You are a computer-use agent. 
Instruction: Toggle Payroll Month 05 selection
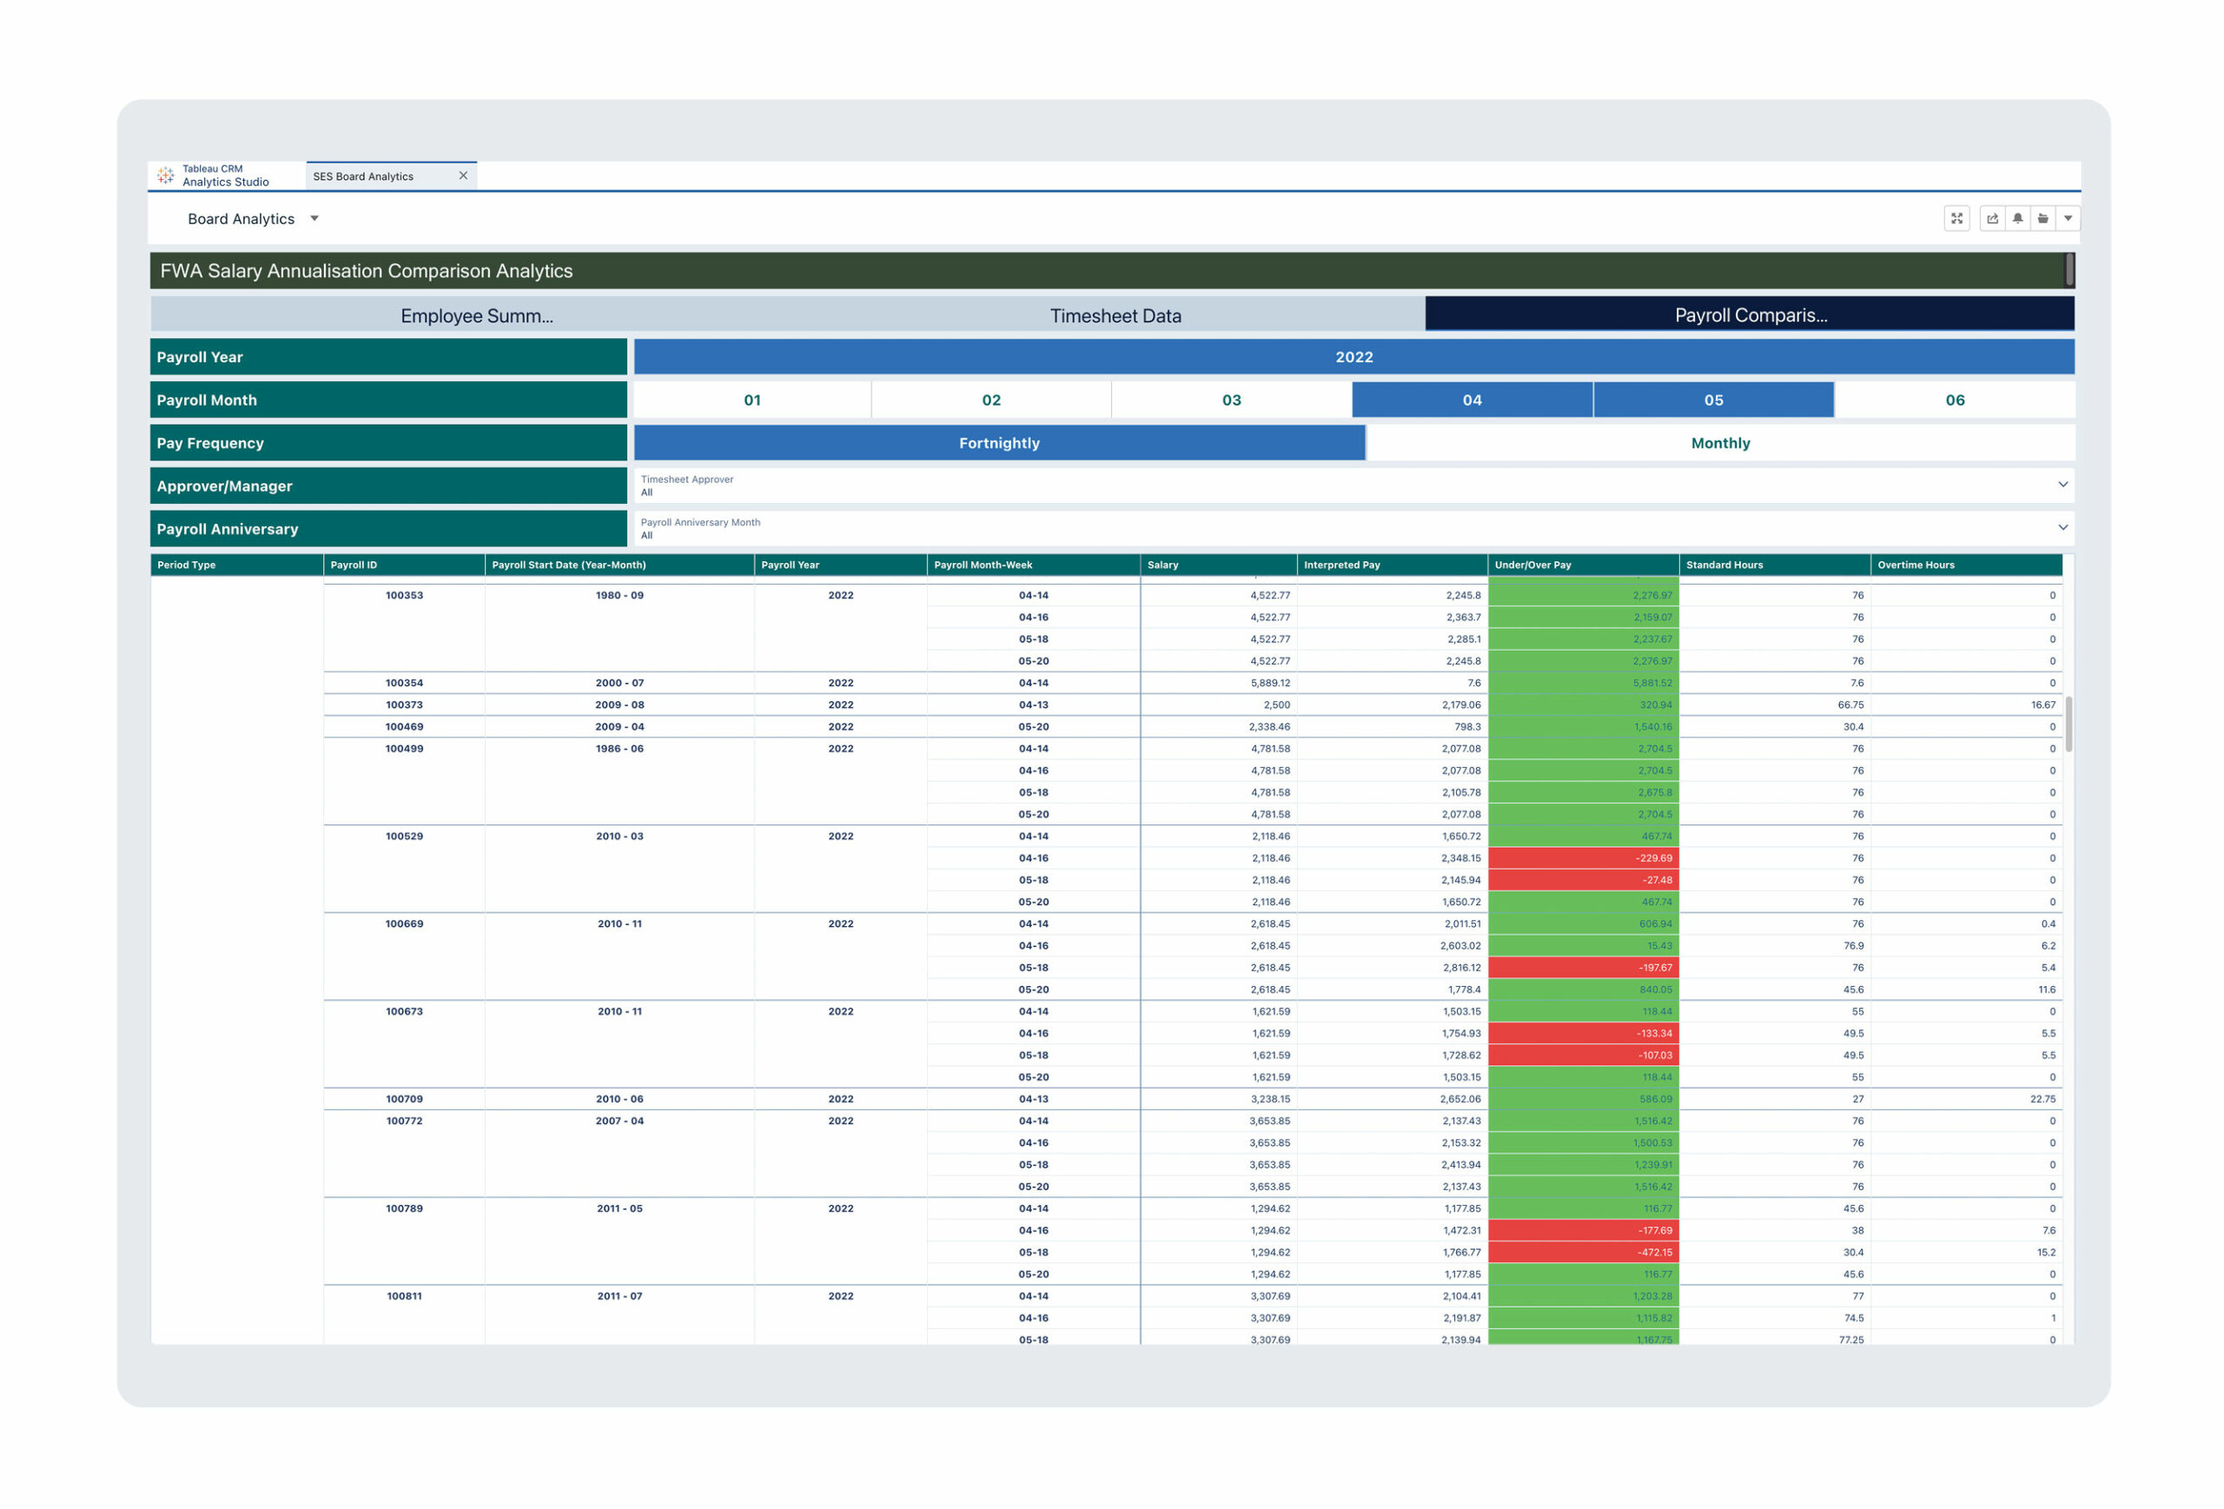pos(1714,399)
